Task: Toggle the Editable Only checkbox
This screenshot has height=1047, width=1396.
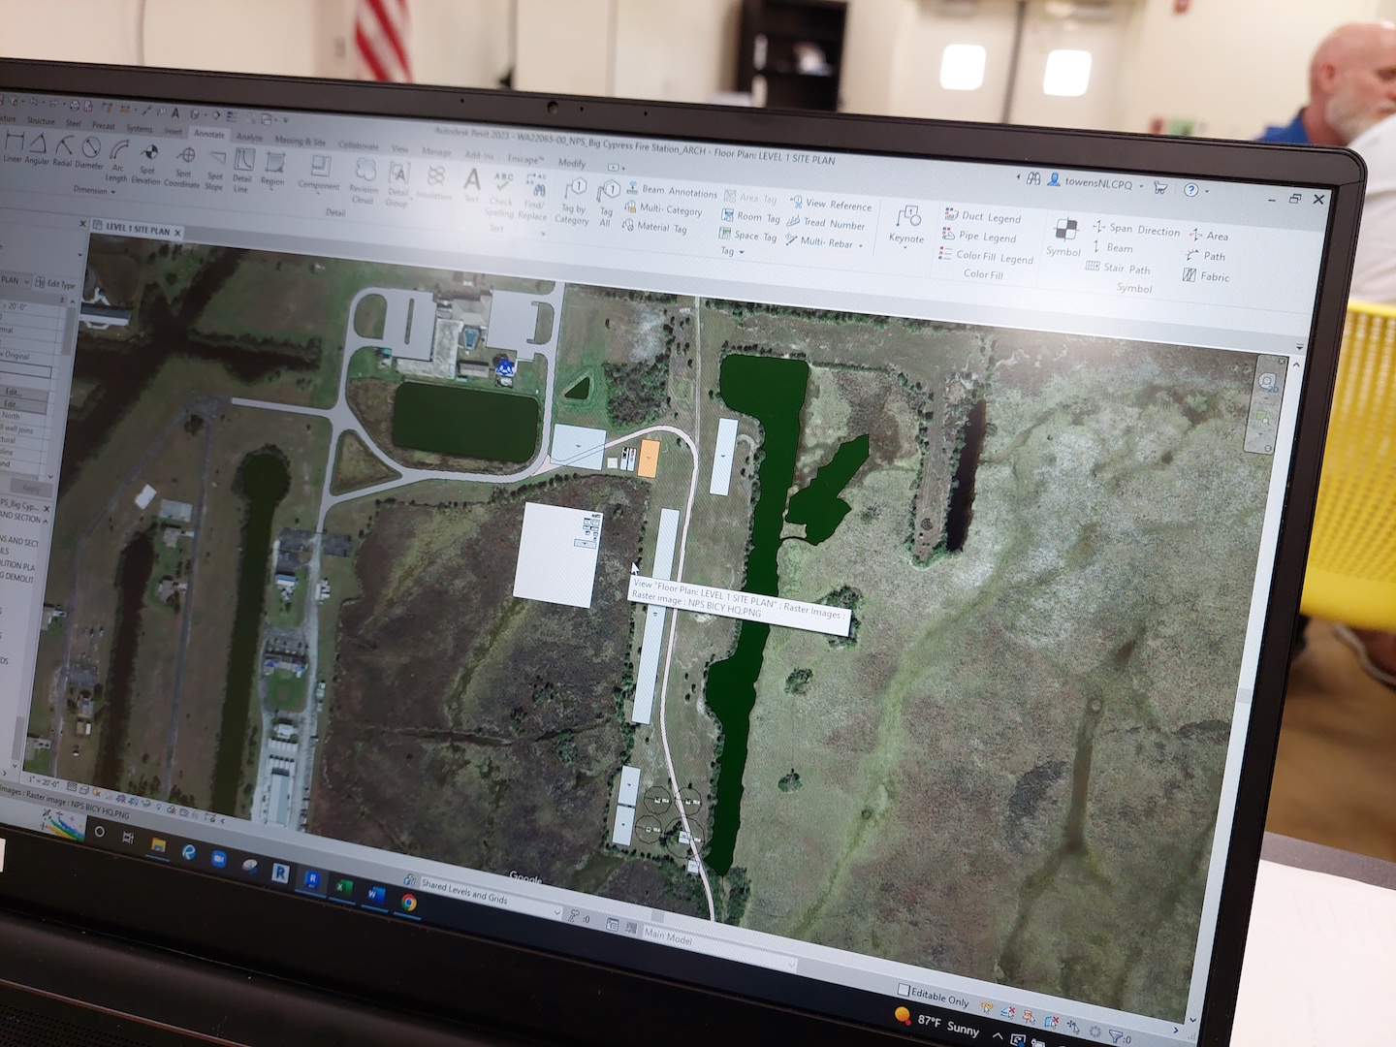Action: click(x=904, y=991)
